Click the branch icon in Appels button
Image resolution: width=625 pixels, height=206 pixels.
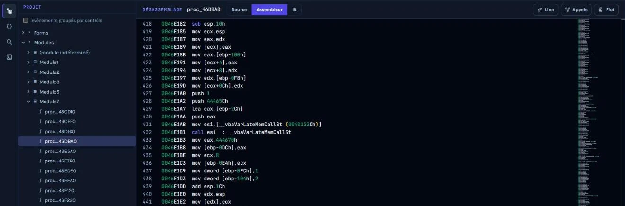tap(567, 9)
